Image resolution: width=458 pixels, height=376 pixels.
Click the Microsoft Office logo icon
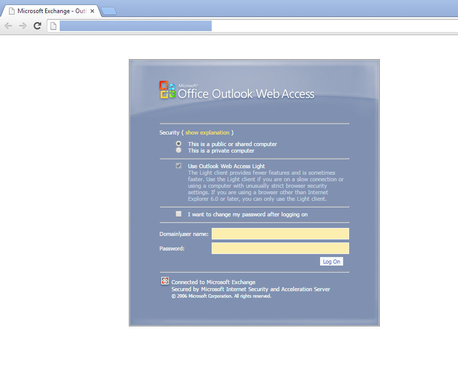[168, 90]
